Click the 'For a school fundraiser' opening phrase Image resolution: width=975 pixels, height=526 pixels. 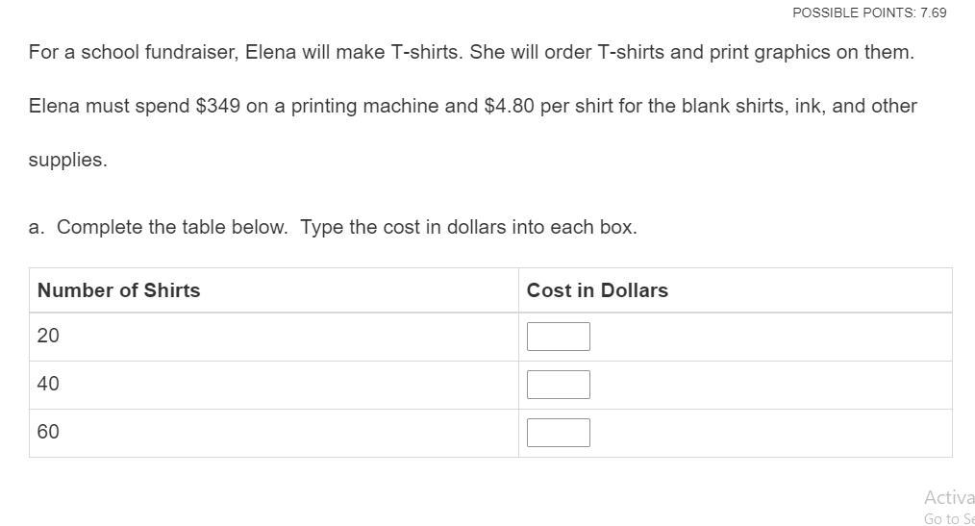point(132,52)
